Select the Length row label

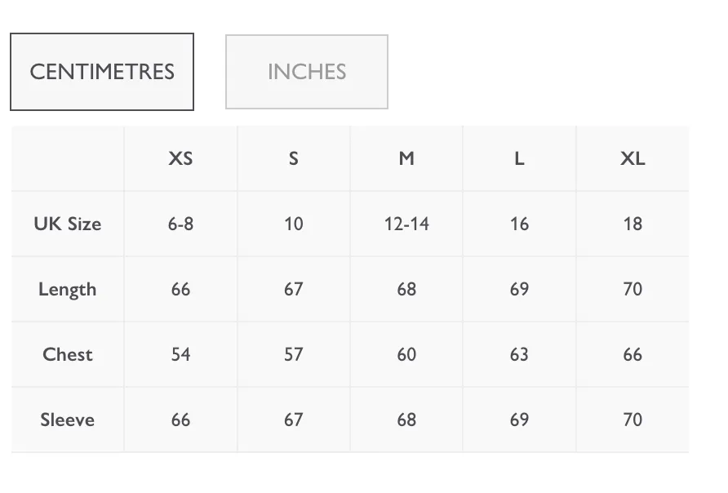67,289
